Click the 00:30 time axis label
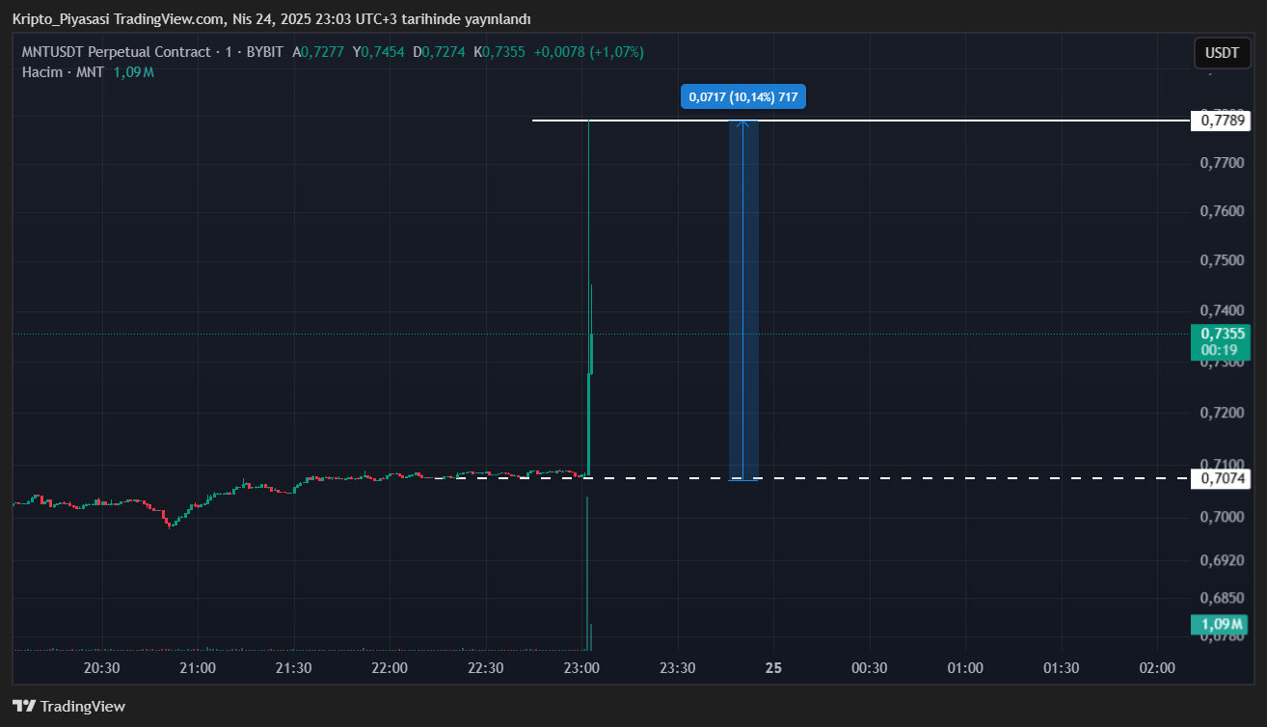Screen dimensions: 1267x727 click(869, 668)
